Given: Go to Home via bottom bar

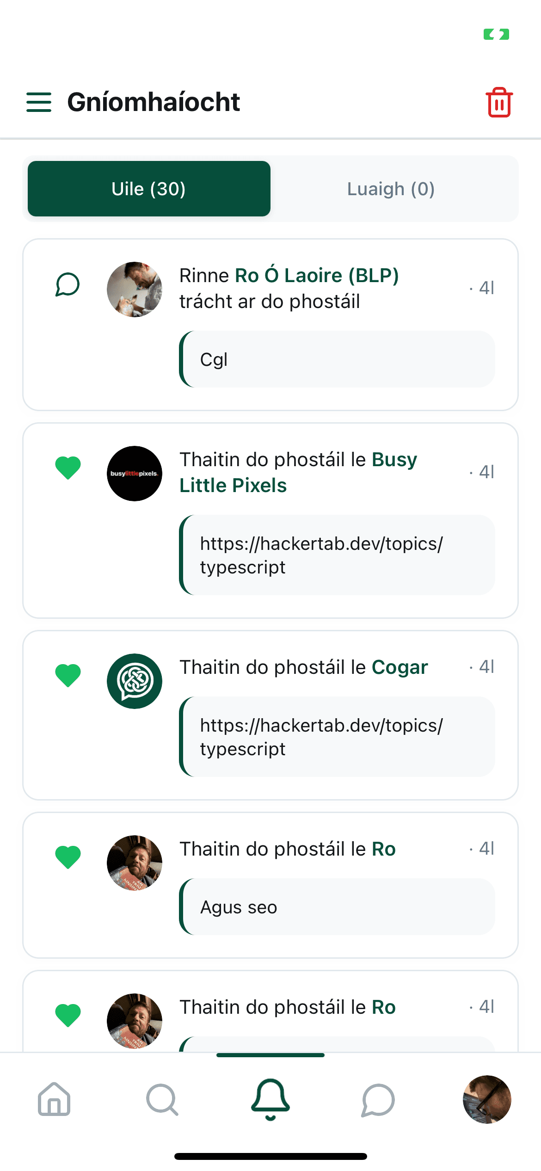Looking at the screenshot, I should 54,1099.
